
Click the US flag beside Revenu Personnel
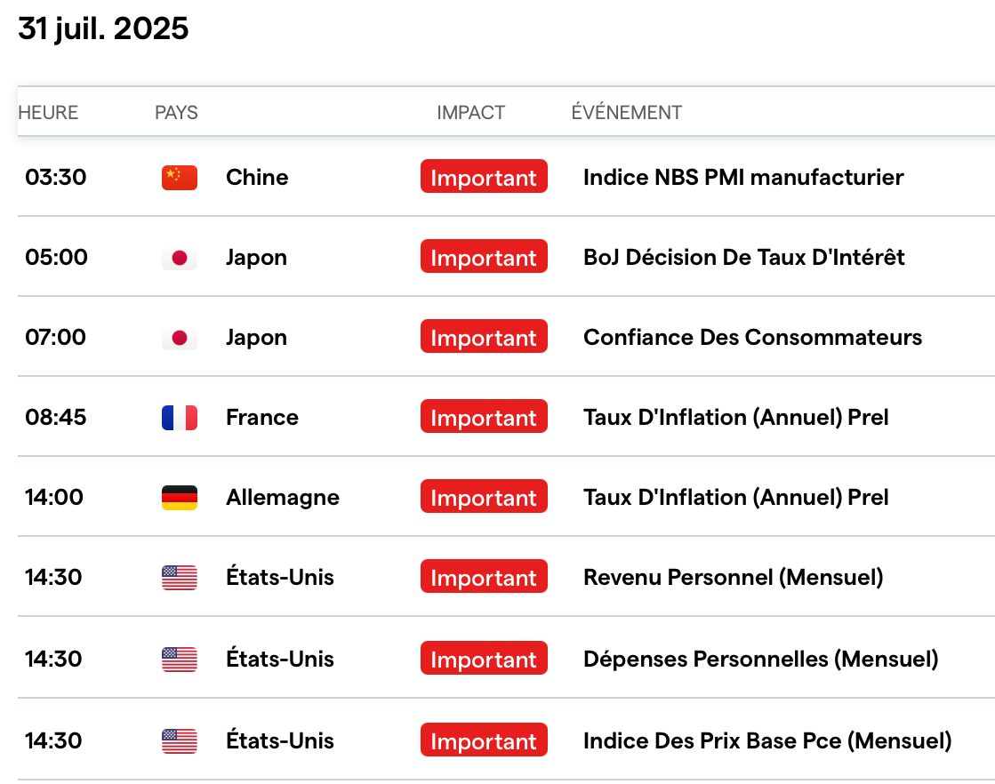click(x=180, y=578)
